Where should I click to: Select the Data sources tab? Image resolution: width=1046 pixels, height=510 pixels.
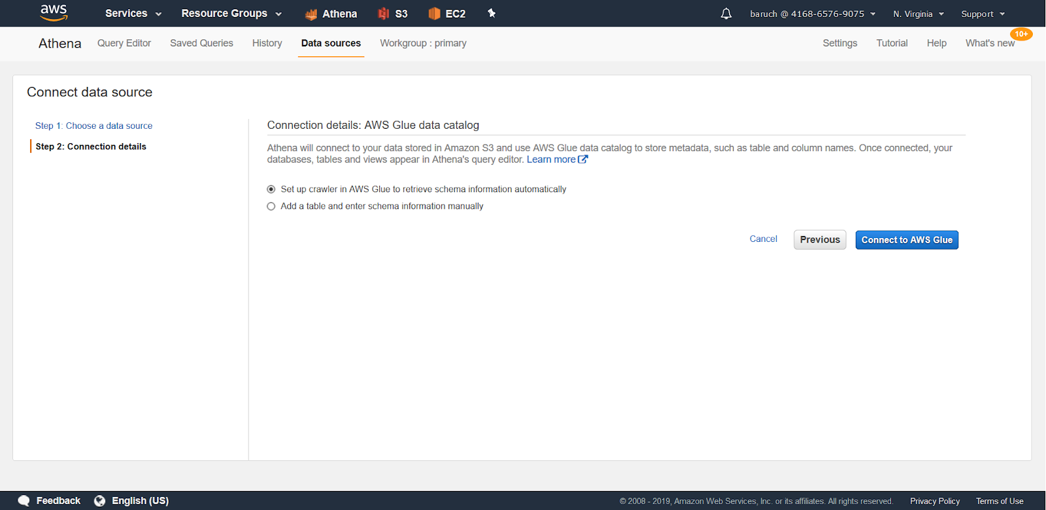point(331,43)
